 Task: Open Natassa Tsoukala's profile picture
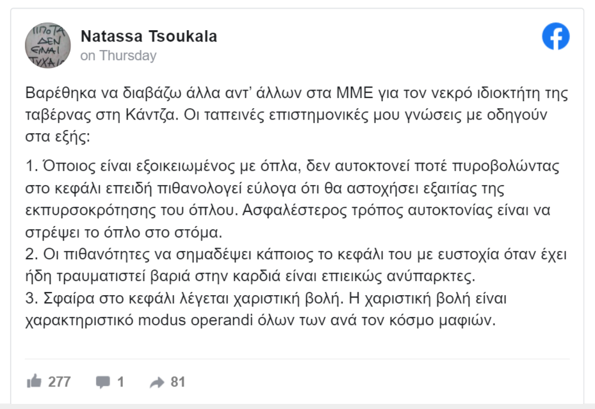[x=48, y=45]
